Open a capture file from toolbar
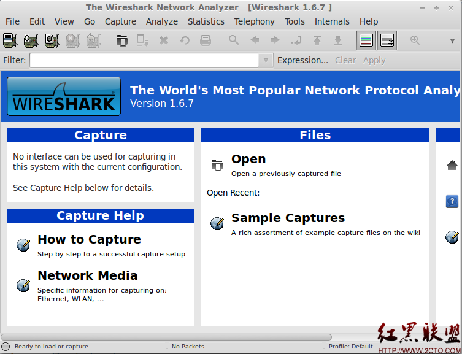Image resolution: width=462 pixels, height=354 pixels. (x=121, y=40)
